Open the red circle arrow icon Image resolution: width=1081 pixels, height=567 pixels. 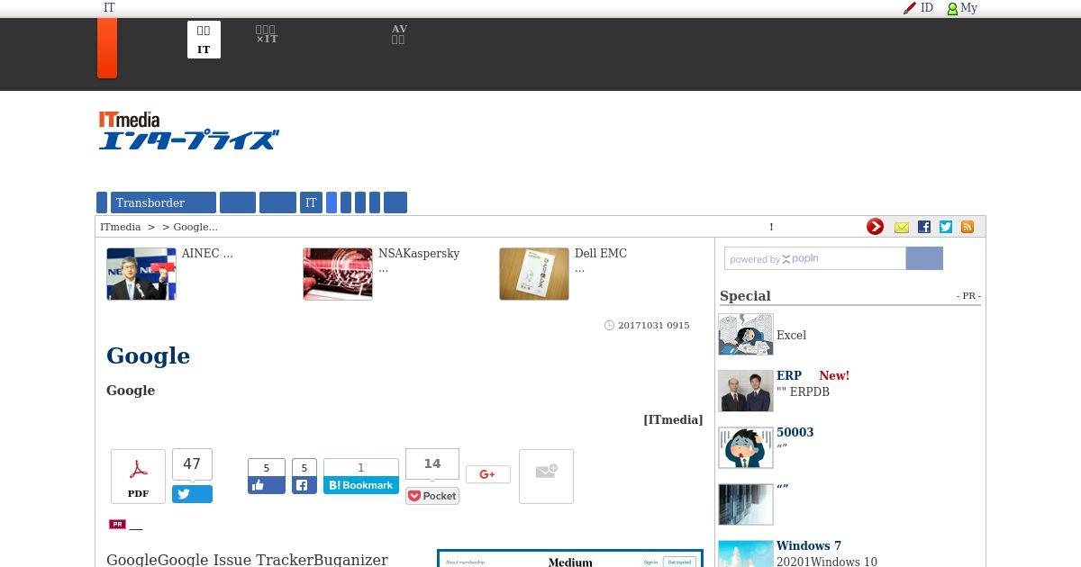click(x=875, y=227)
